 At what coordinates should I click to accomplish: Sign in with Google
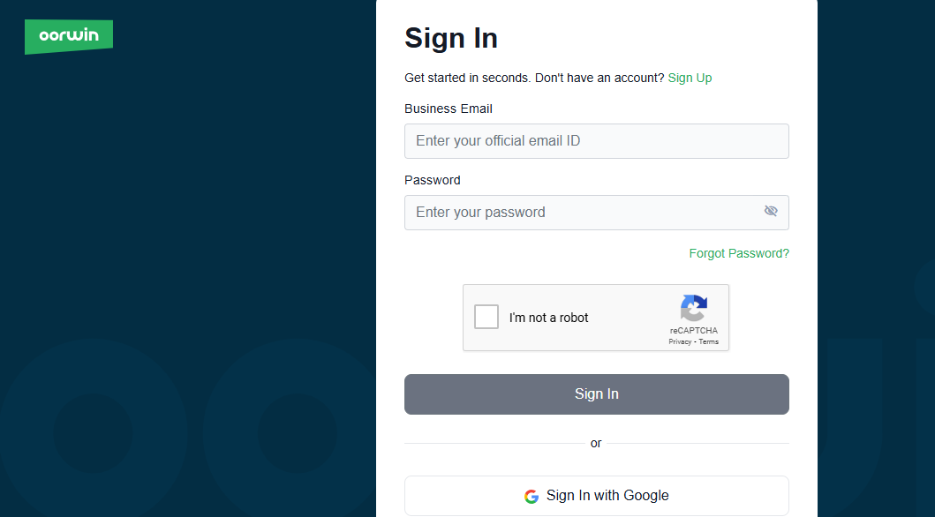click(x=596, y=496)
